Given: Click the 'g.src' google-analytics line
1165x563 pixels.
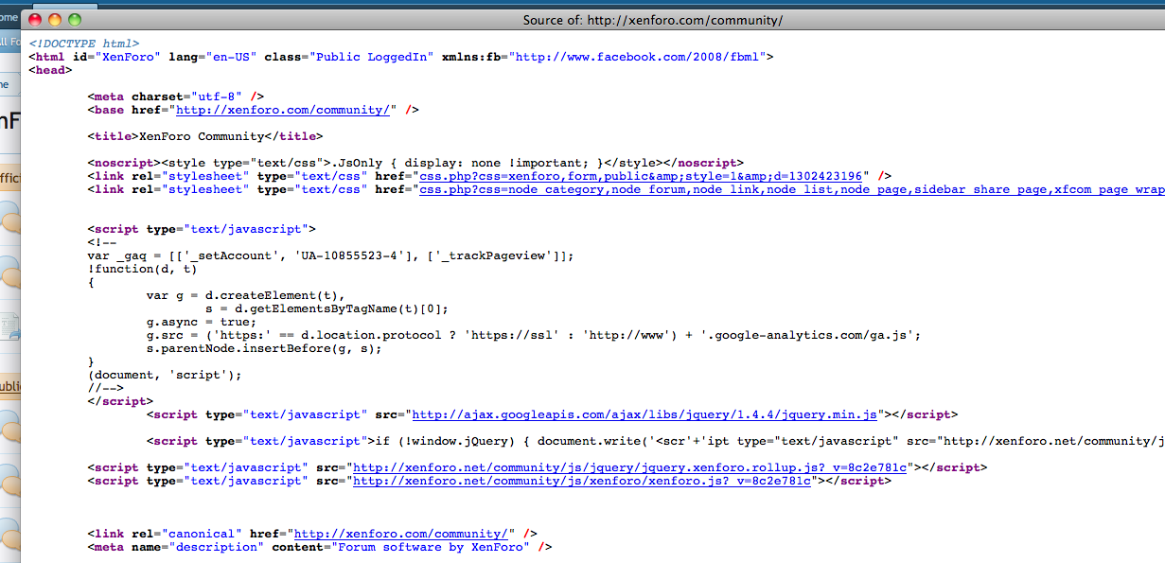Looking at the screenshot, I should click(533, 335).
